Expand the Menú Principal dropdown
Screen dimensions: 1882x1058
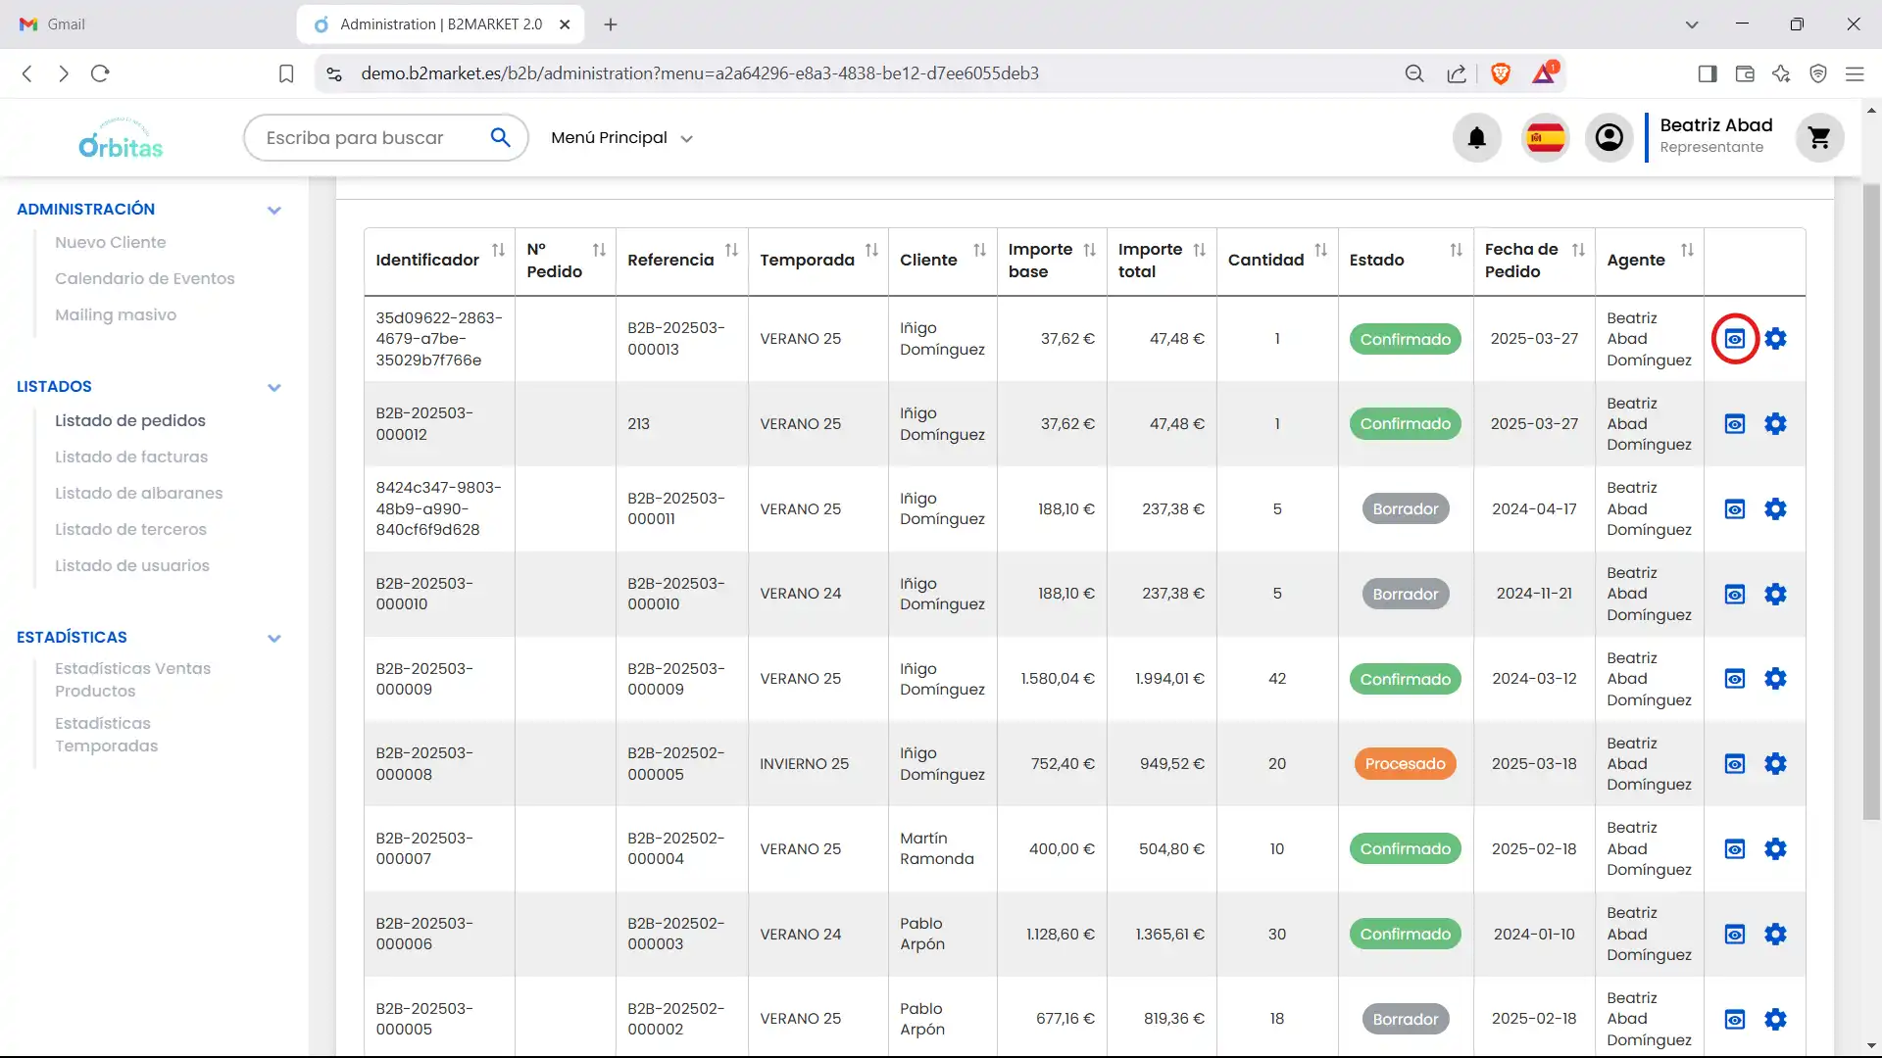click(x=621, y=138)
